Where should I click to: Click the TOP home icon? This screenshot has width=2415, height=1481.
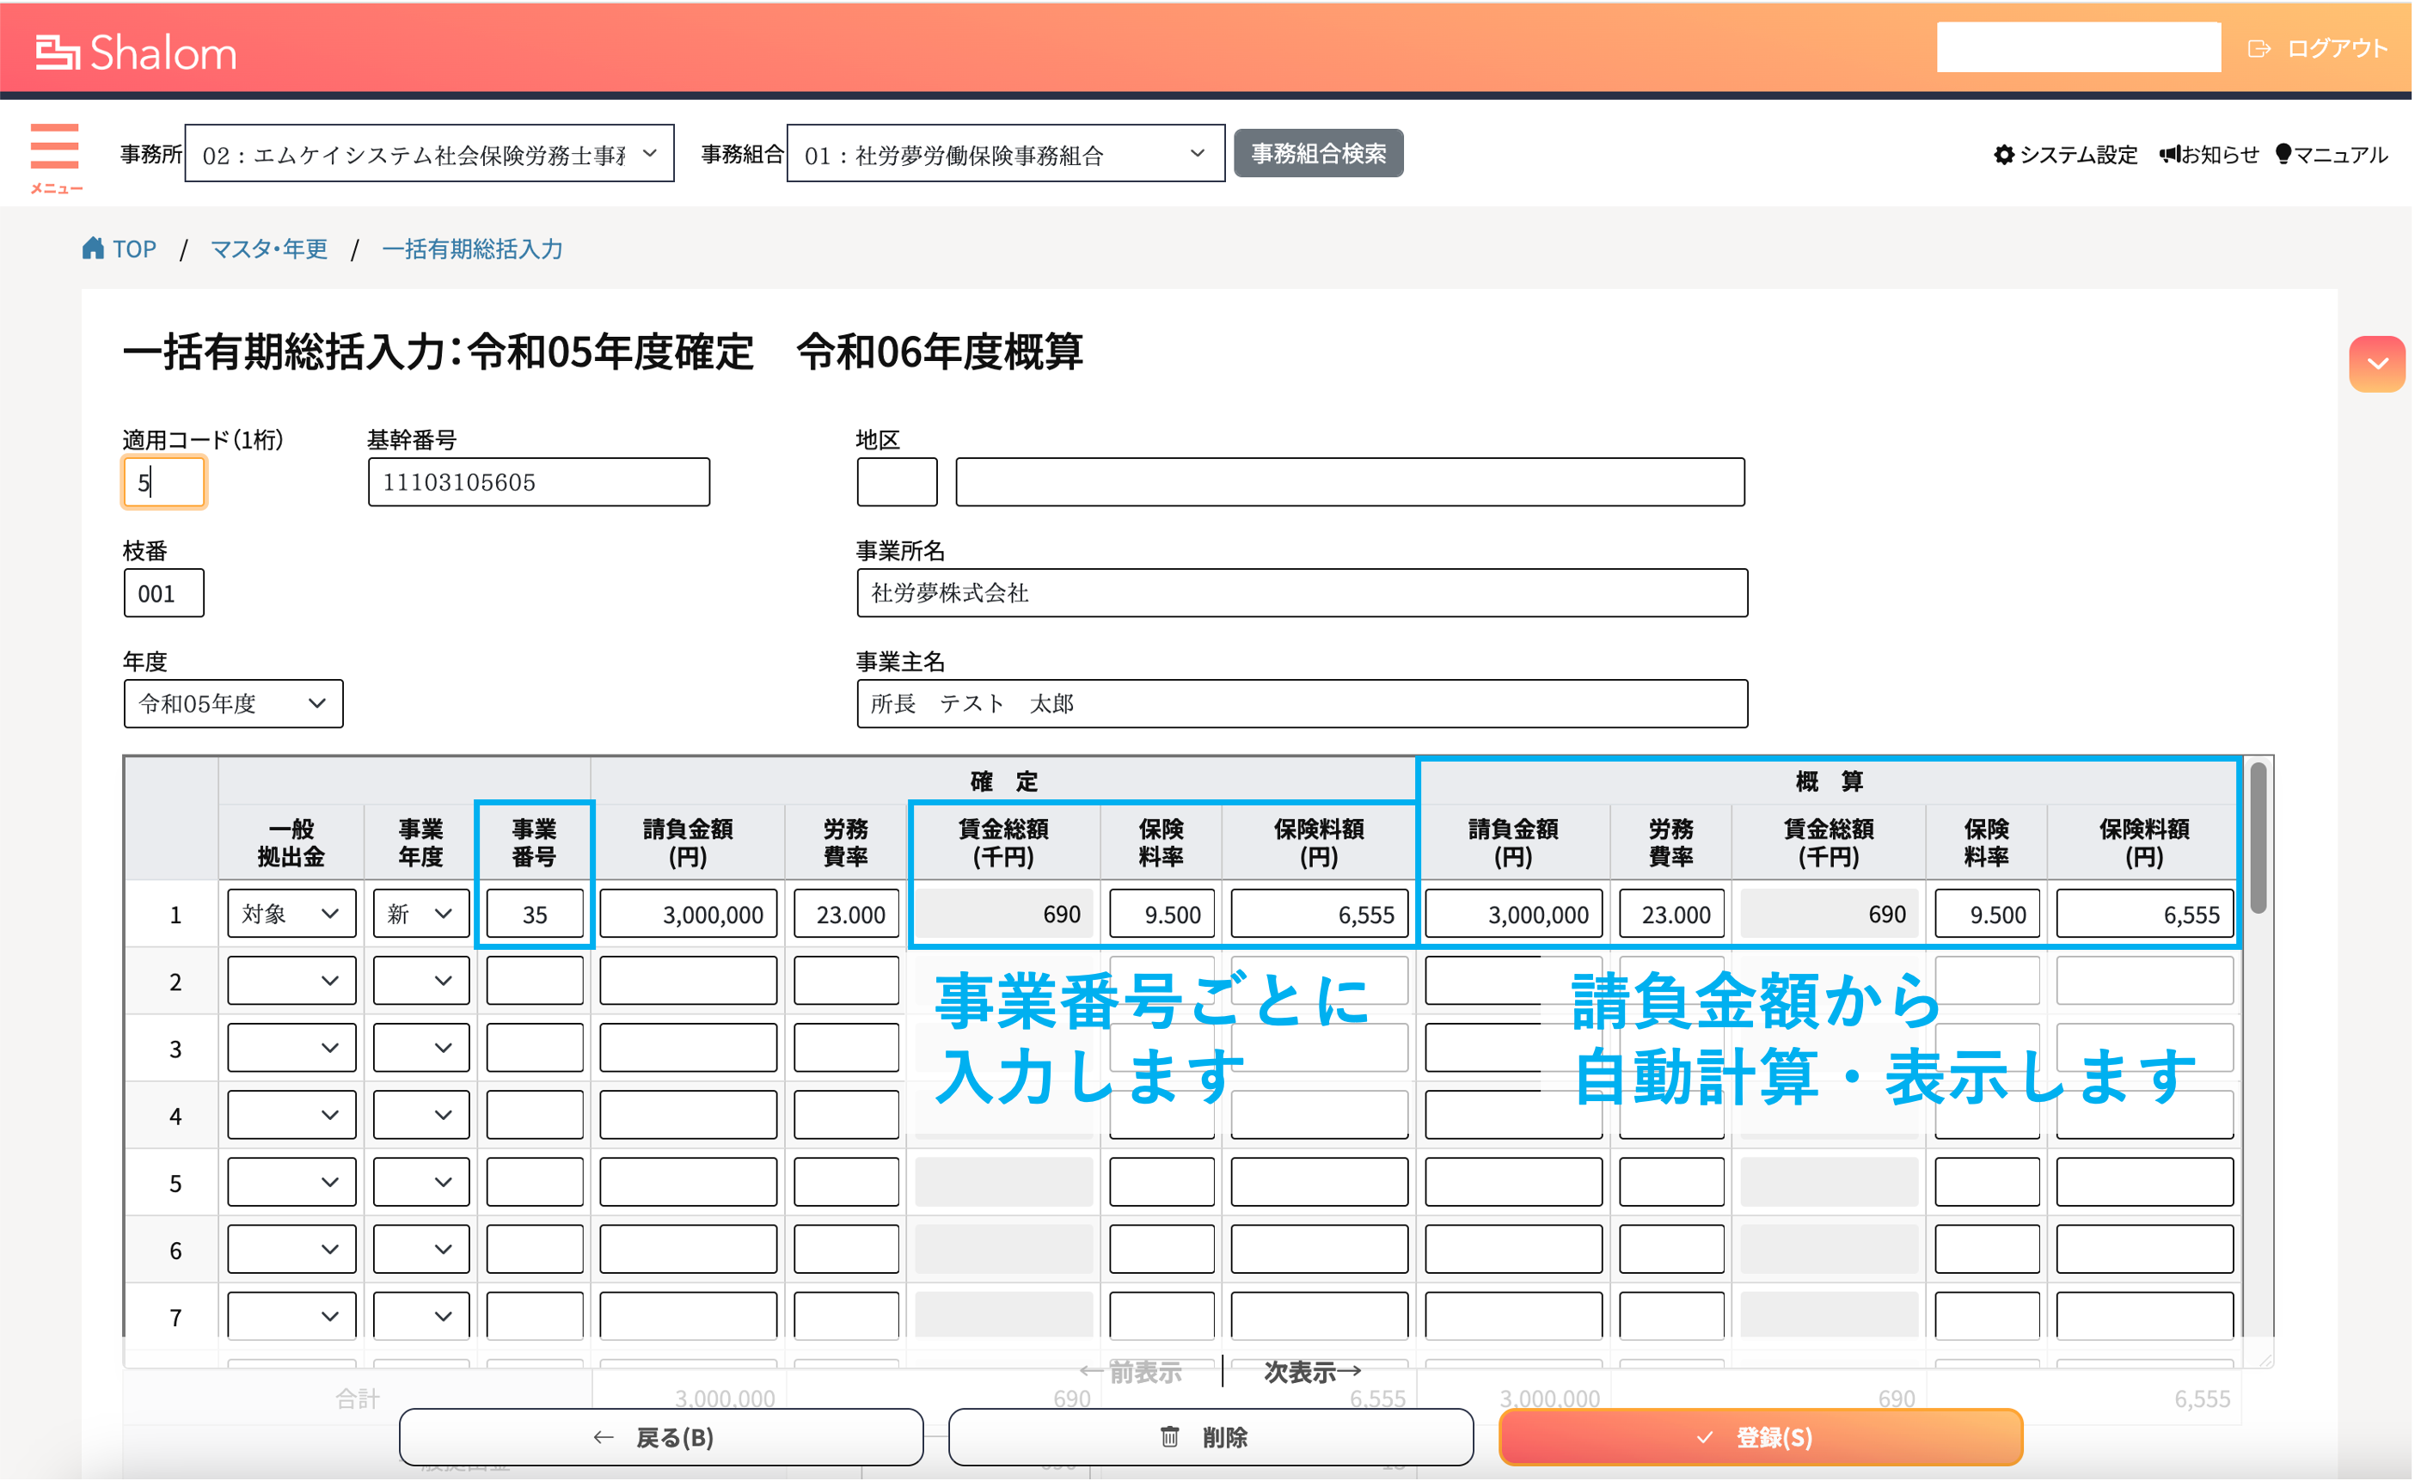(x=93, y=248)
